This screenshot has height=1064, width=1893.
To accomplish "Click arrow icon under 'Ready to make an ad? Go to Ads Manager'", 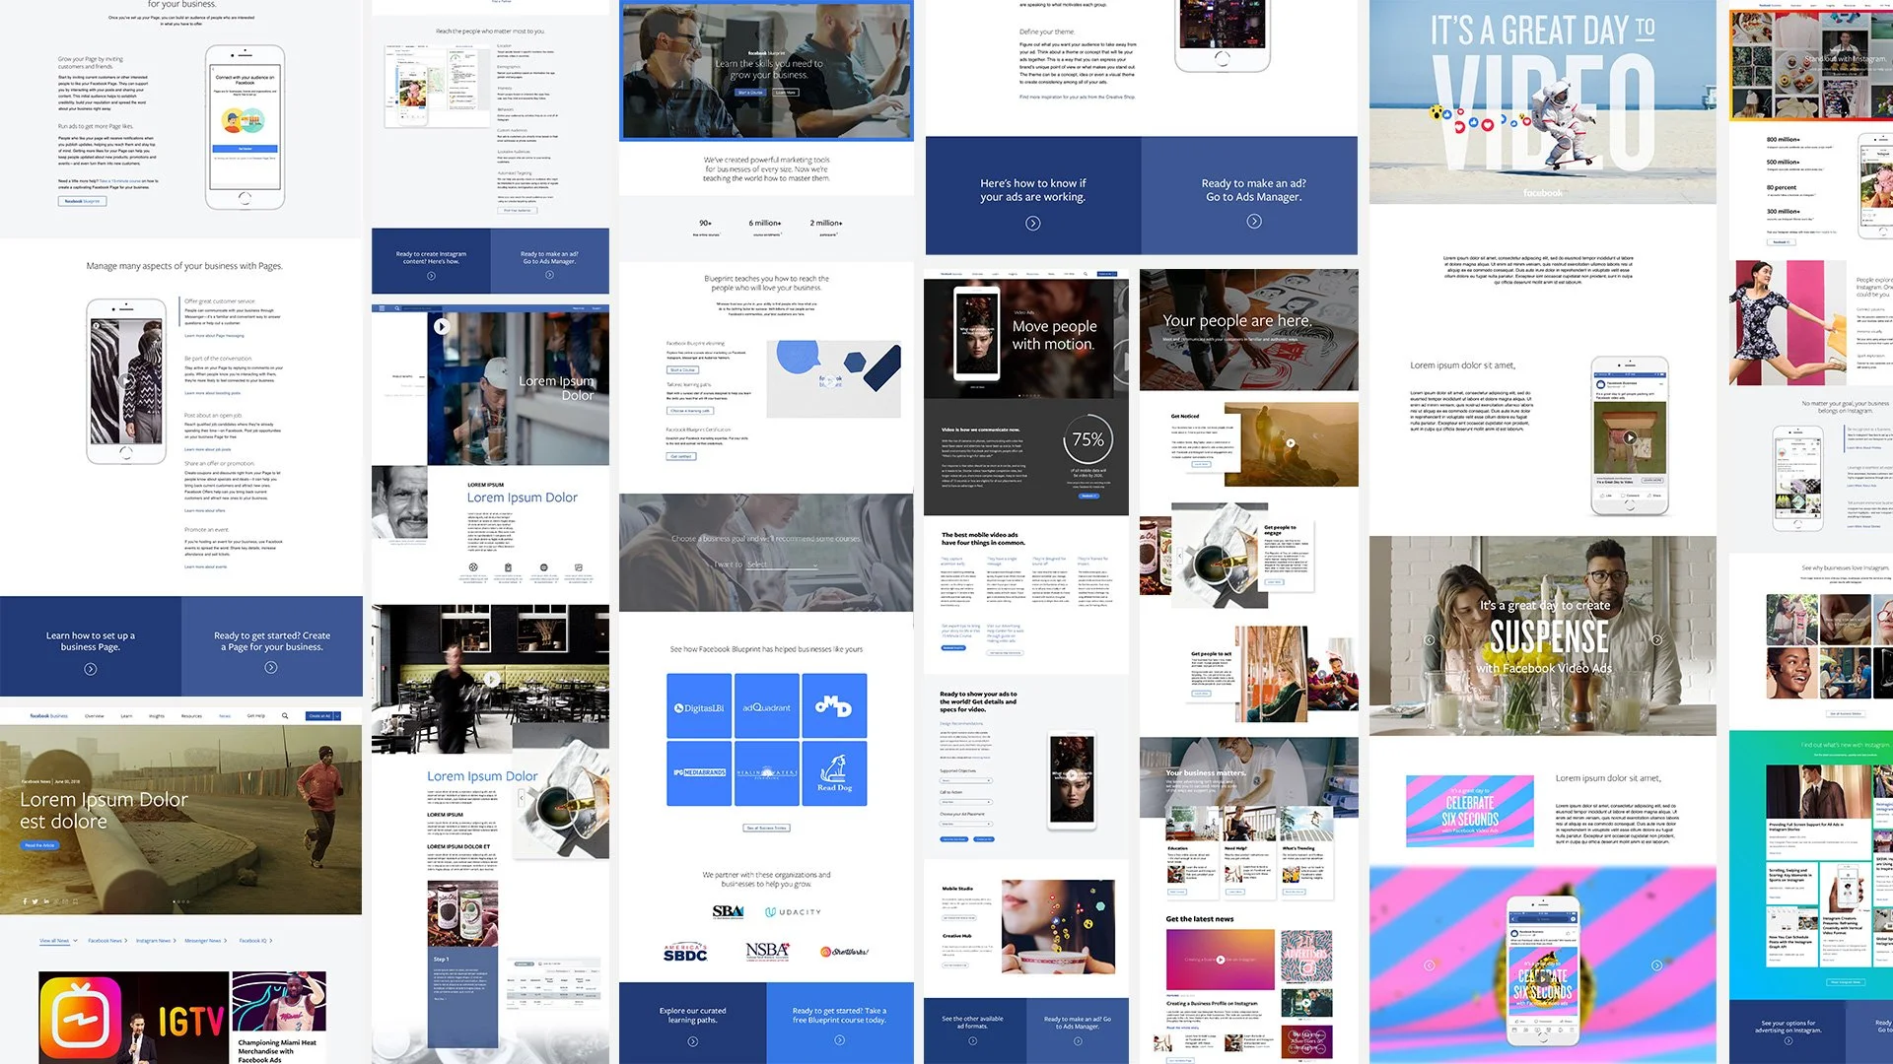I will click(x=1253, y=222).
